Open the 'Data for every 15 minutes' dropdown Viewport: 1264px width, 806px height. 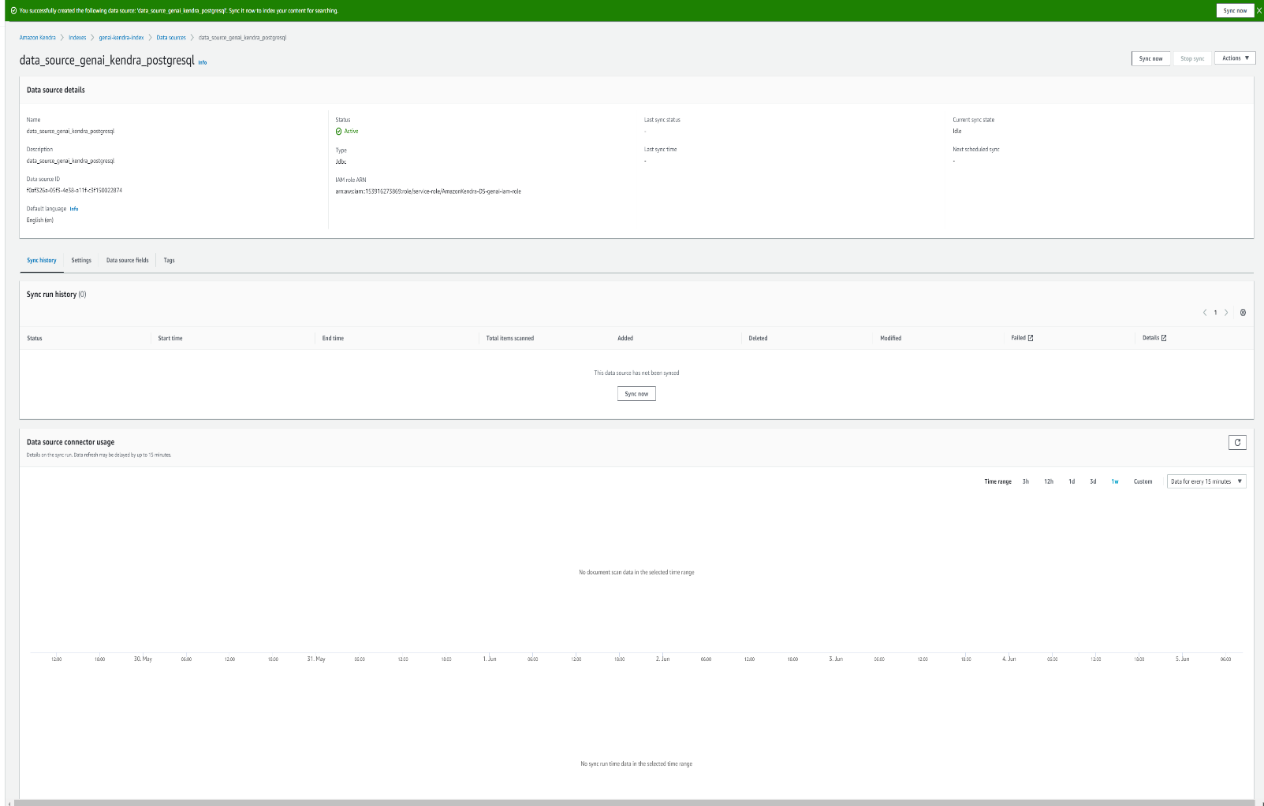[x=1206, y=481]
